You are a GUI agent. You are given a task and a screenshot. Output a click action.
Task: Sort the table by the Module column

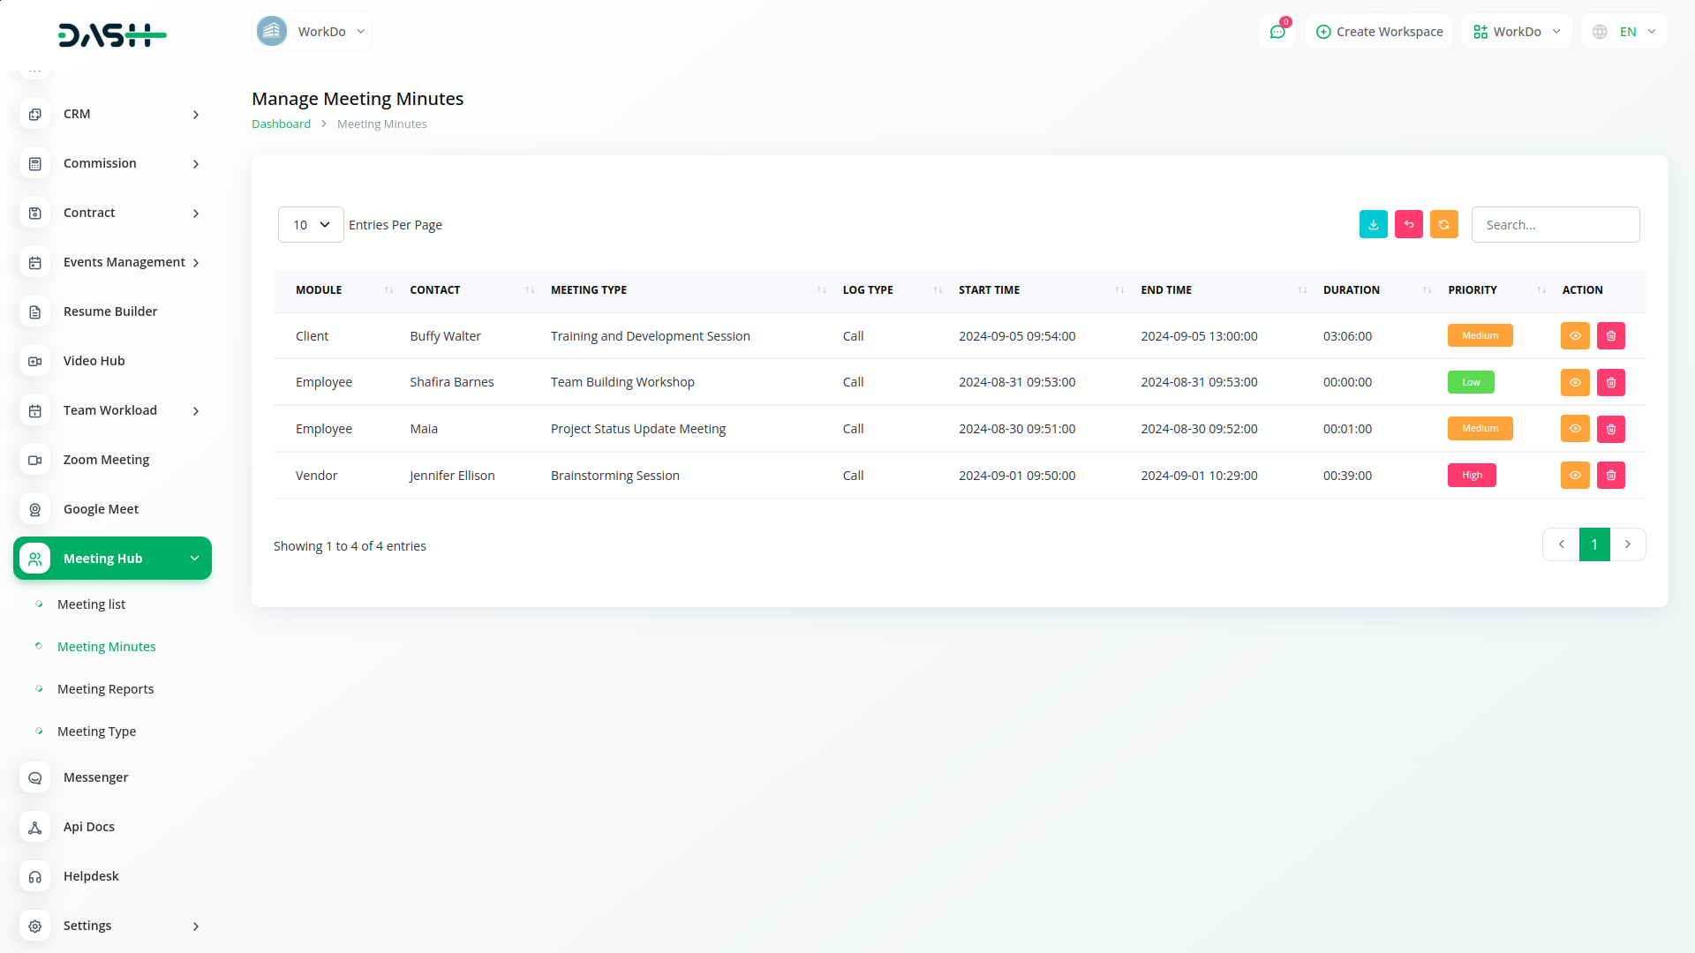[319, 290]
